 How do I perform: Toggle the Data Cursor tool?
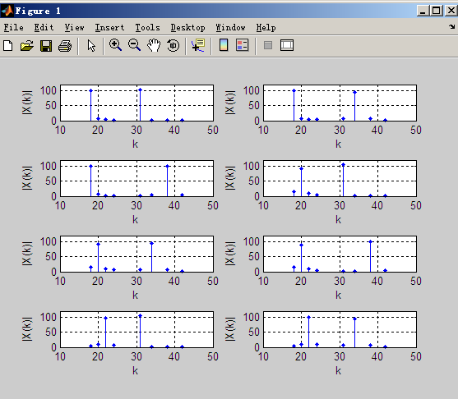(x=198, y=45)
